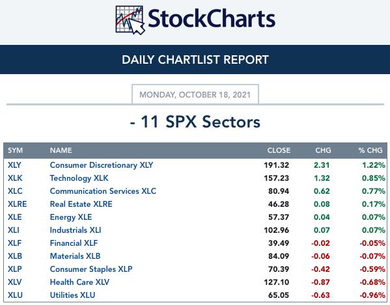Viewport: 390px width, 305px height.
Task: Click the CLOSE column header
Action: tap(279, 150)
